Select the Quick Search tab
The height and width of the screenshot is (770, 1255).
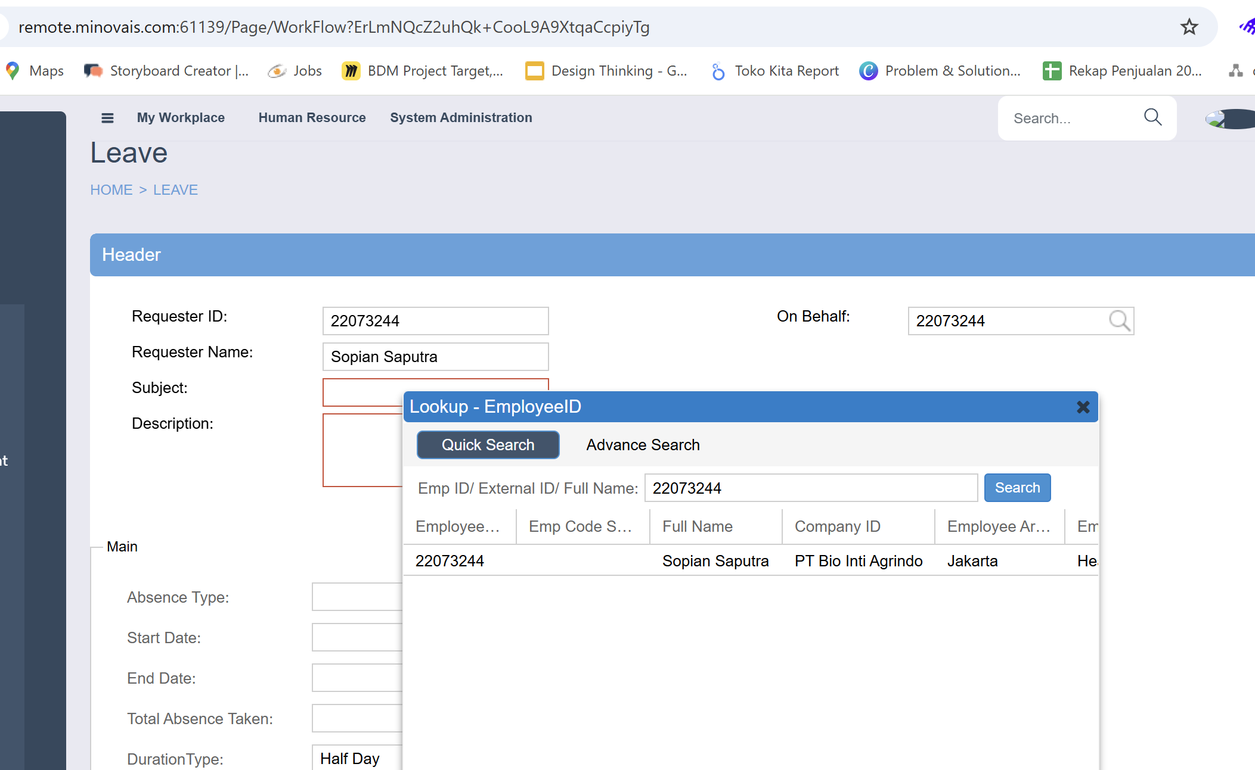[488, 445]
